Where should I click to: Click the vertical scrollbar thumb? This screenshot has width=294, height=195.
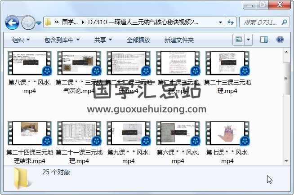[x=286, y=79]
